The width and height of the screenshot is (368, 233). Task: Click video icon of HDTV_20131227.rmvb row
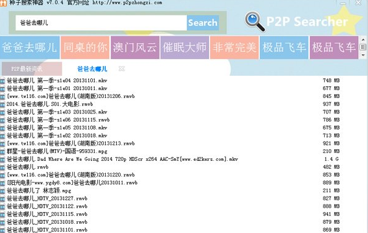(2, 199)
